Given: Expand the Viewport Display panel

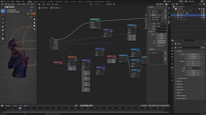Looking at the screenshot, I should (x=181, y=96).
